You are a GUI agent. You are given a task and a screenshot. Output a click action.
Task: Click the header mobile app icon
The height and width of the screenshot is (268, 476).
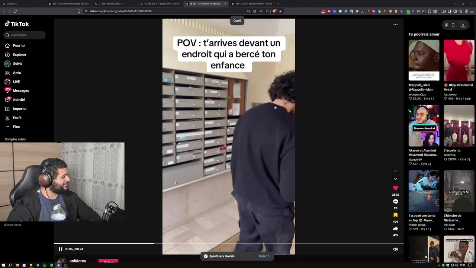pos(453,25)
